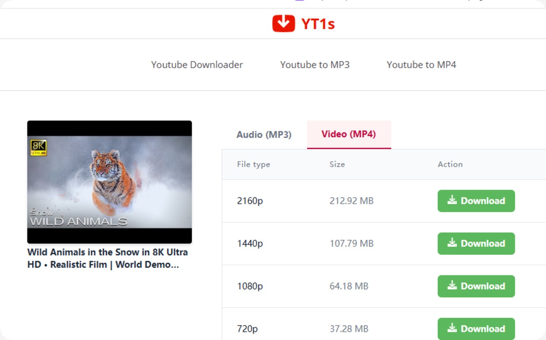Image resolution: width=546 pixels, height=340 pixels.
Task: Click the download arrow icon in 1440p row
Action: pos(452,243)
